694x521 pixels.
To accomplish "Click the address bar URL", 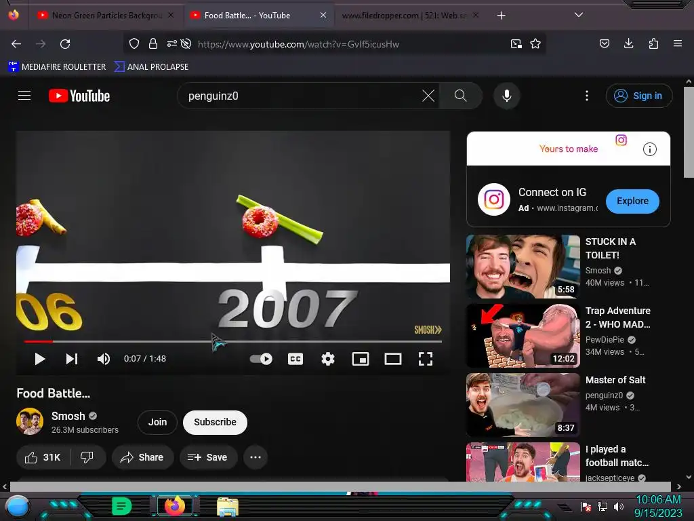I will point(299,44).
